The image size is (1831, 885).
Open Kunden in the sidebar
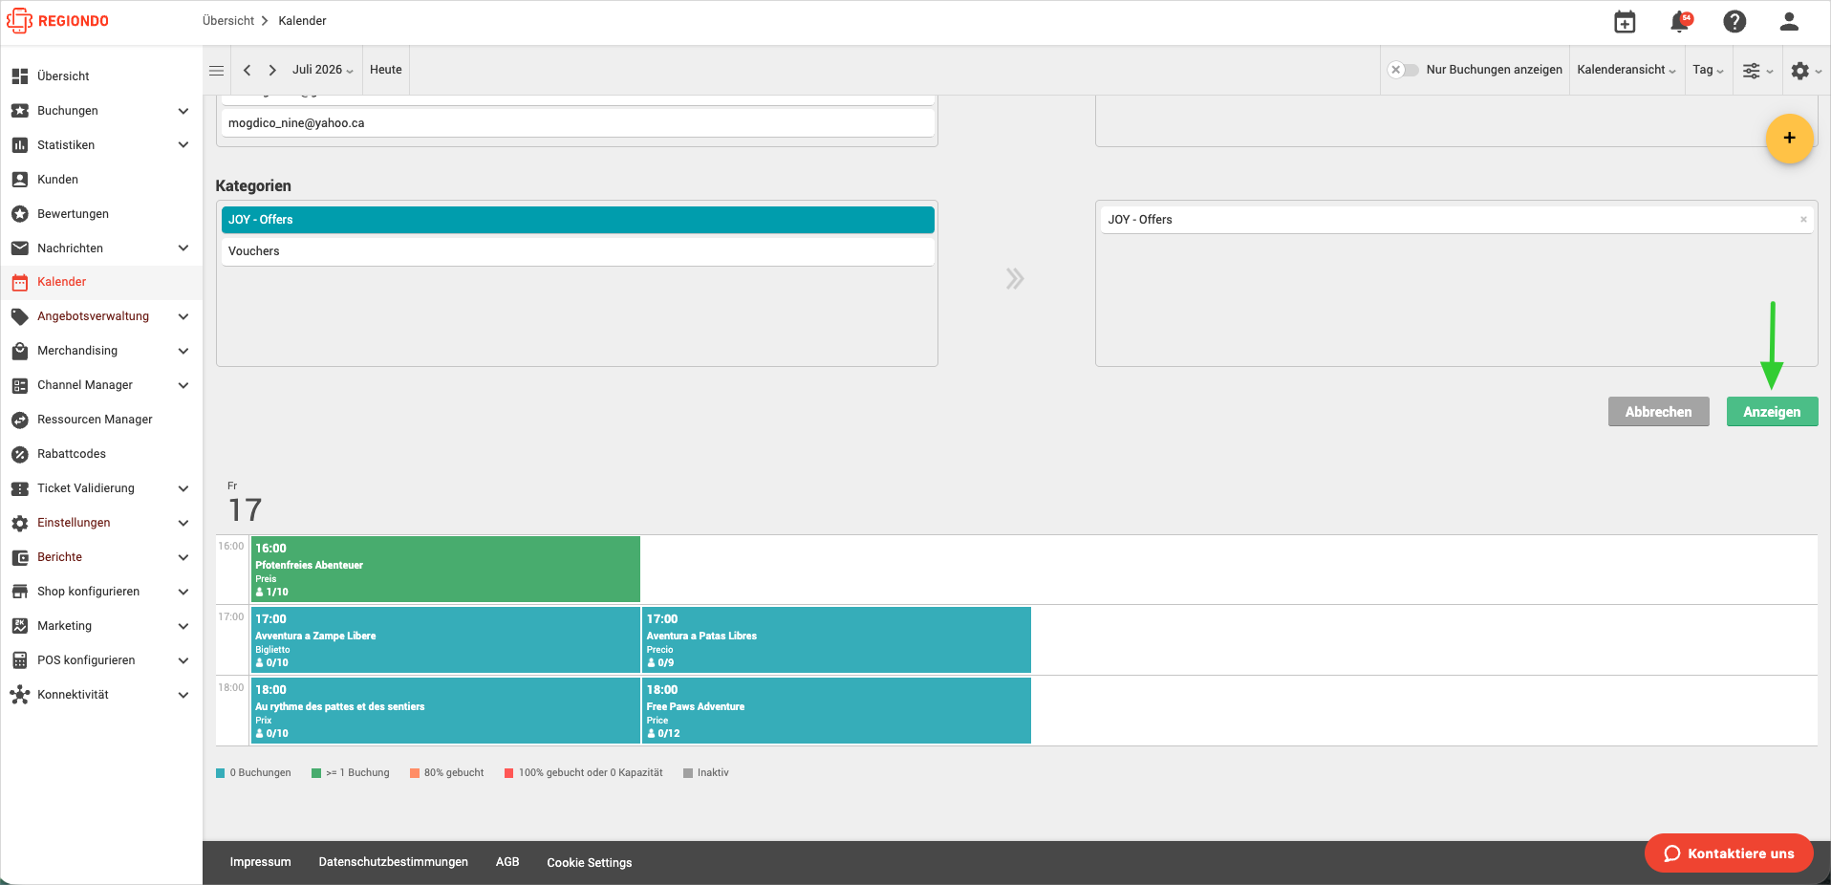[57, 180]
